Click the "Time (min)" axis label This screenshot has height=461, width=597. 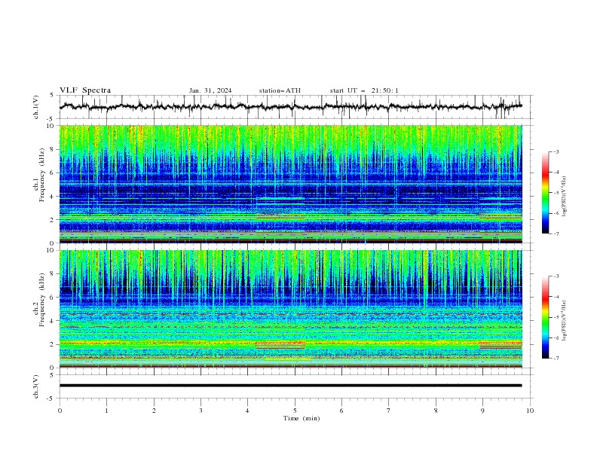click(x=302, y=418)
